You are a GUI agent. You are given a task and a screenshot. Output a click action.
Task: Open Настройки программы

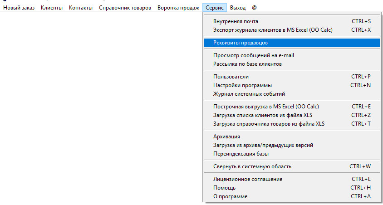(x=242, y=85)
